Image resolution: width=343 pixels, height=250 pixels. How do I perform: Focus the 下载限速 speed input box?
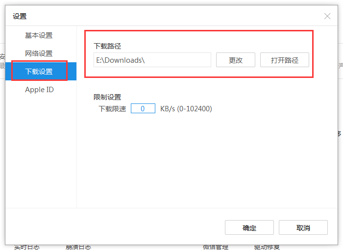143,108
